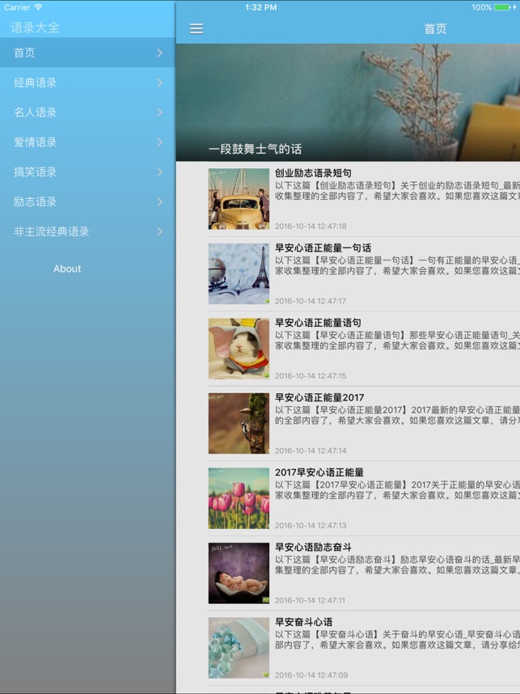Open article 早安心语励志奋斗
This screenshot has width=520, height=694.
click(313, 548)
